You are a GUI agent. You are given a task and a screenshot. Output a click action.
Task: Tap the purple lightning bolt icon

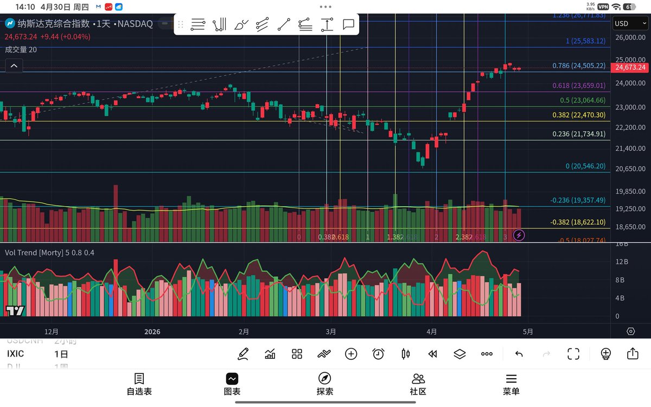coord(519,235)
